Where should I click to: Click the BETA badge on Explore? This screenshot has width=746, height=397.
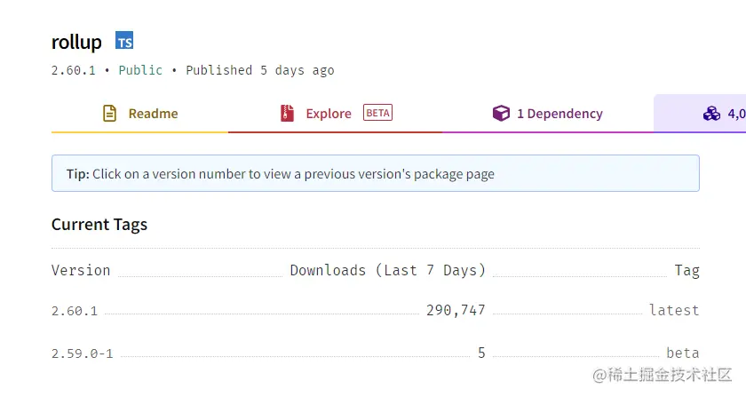click(377, 113)
